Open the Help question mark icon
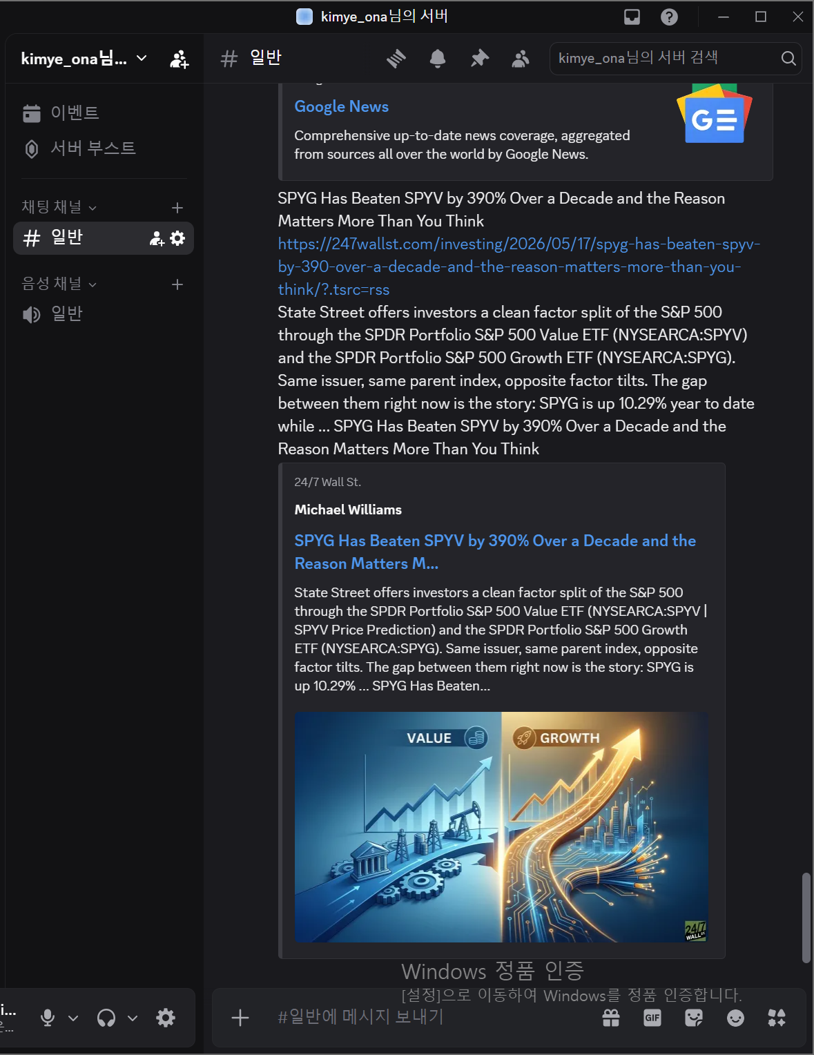Screen dimensions: 814x1055 coord(669,17)
